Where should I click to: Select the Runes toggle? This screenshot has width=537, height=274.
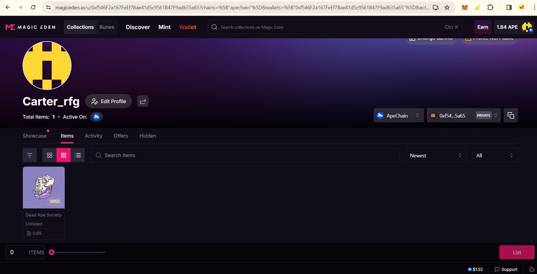(x=107, y=27)
